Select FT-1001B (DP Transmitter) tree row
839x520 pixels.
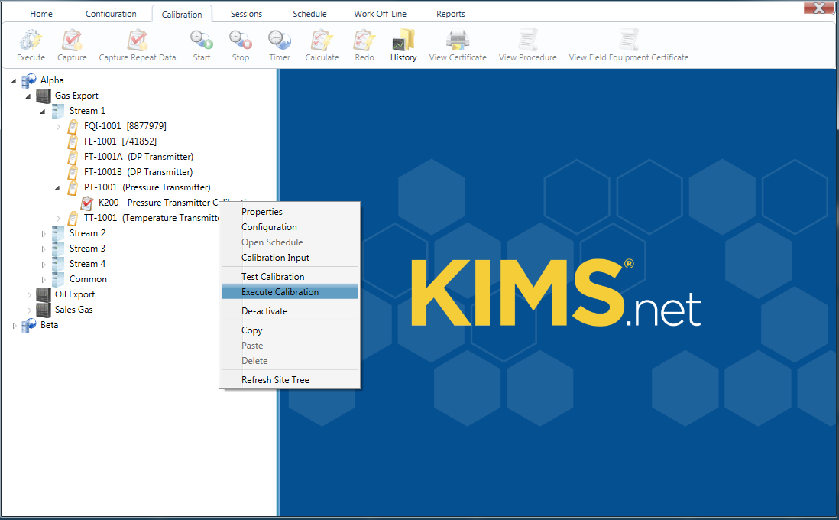point(138,172)
